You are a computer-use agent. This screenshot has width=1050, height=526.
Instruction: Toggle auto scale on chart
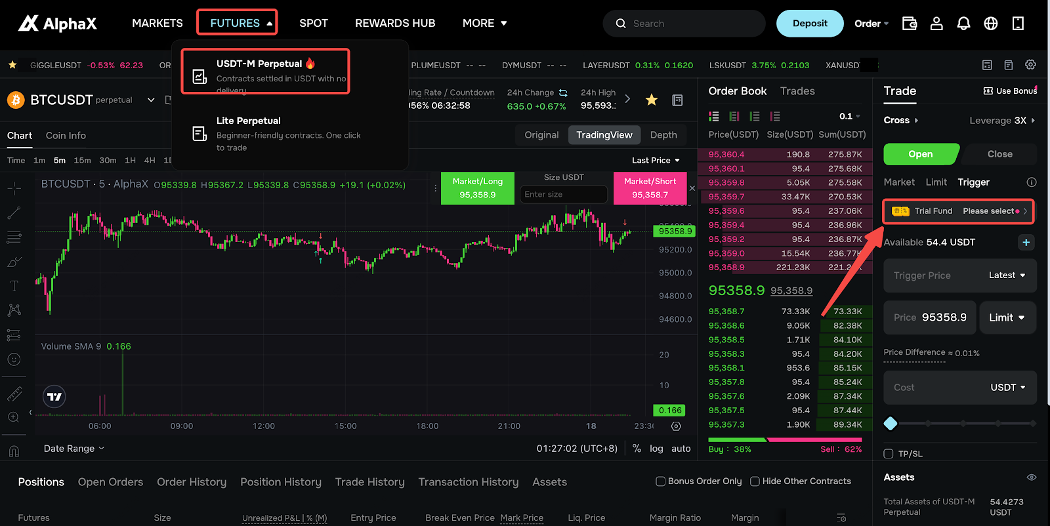click(681, 449)
